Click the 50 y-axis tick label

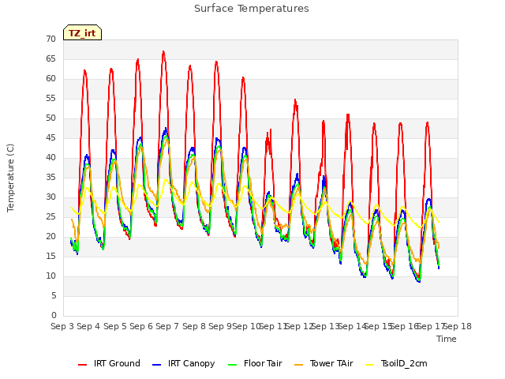(50, 118)
